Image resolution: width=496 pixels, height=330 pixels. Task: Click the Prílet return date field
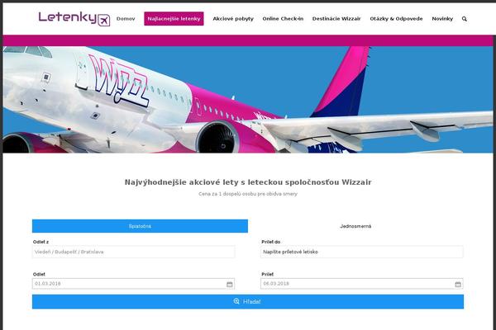[x=362, y=284]
